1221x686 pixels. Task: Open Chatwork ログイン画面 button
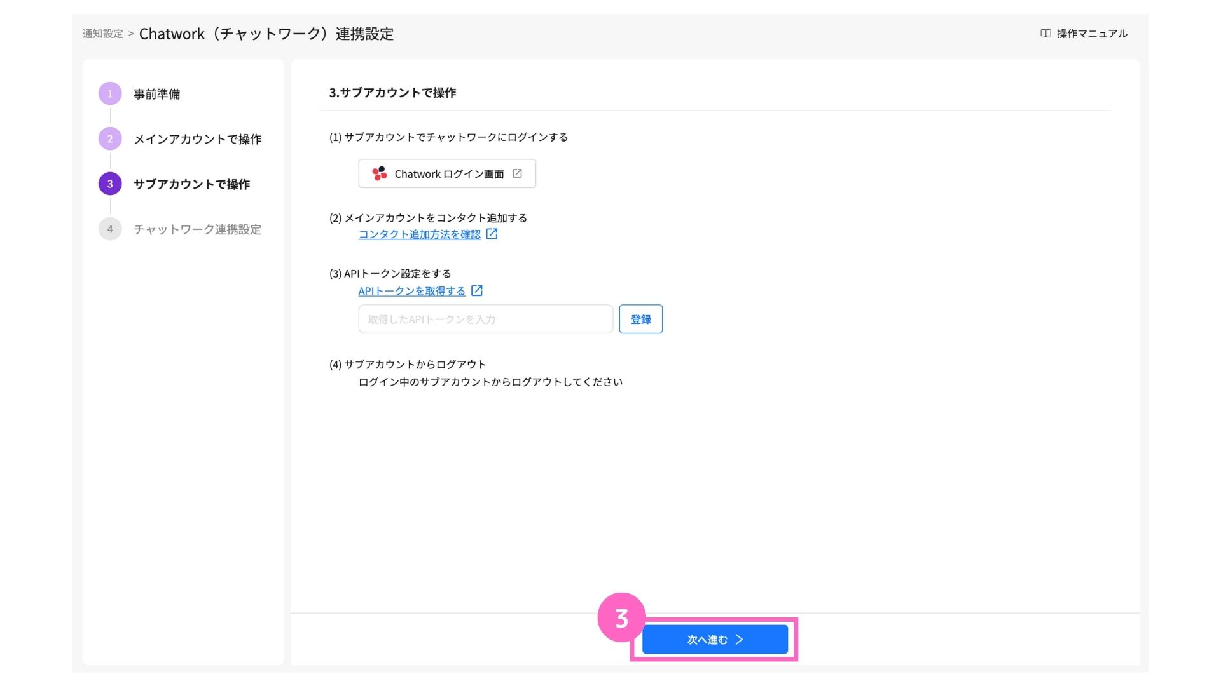coord(447,173)
